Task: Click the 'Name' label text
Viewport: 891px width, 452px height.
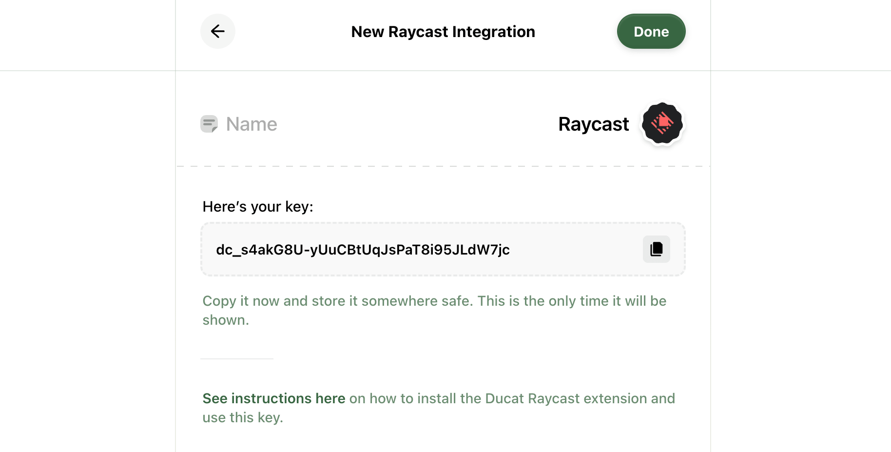Action: tap(252, 124)
